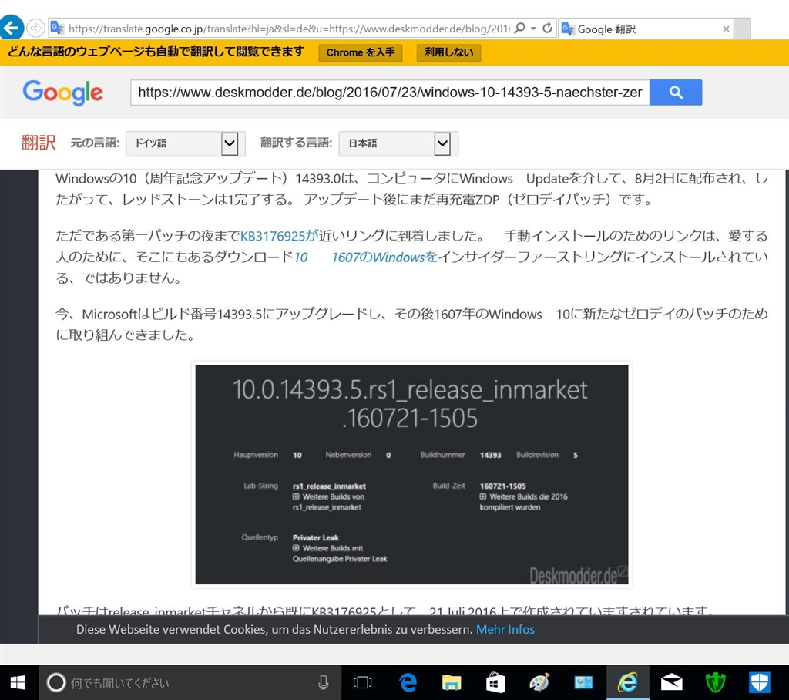
Task: Click the text 'rs1_release_inmarket' in Lab-String row
Action: (329, 486)
